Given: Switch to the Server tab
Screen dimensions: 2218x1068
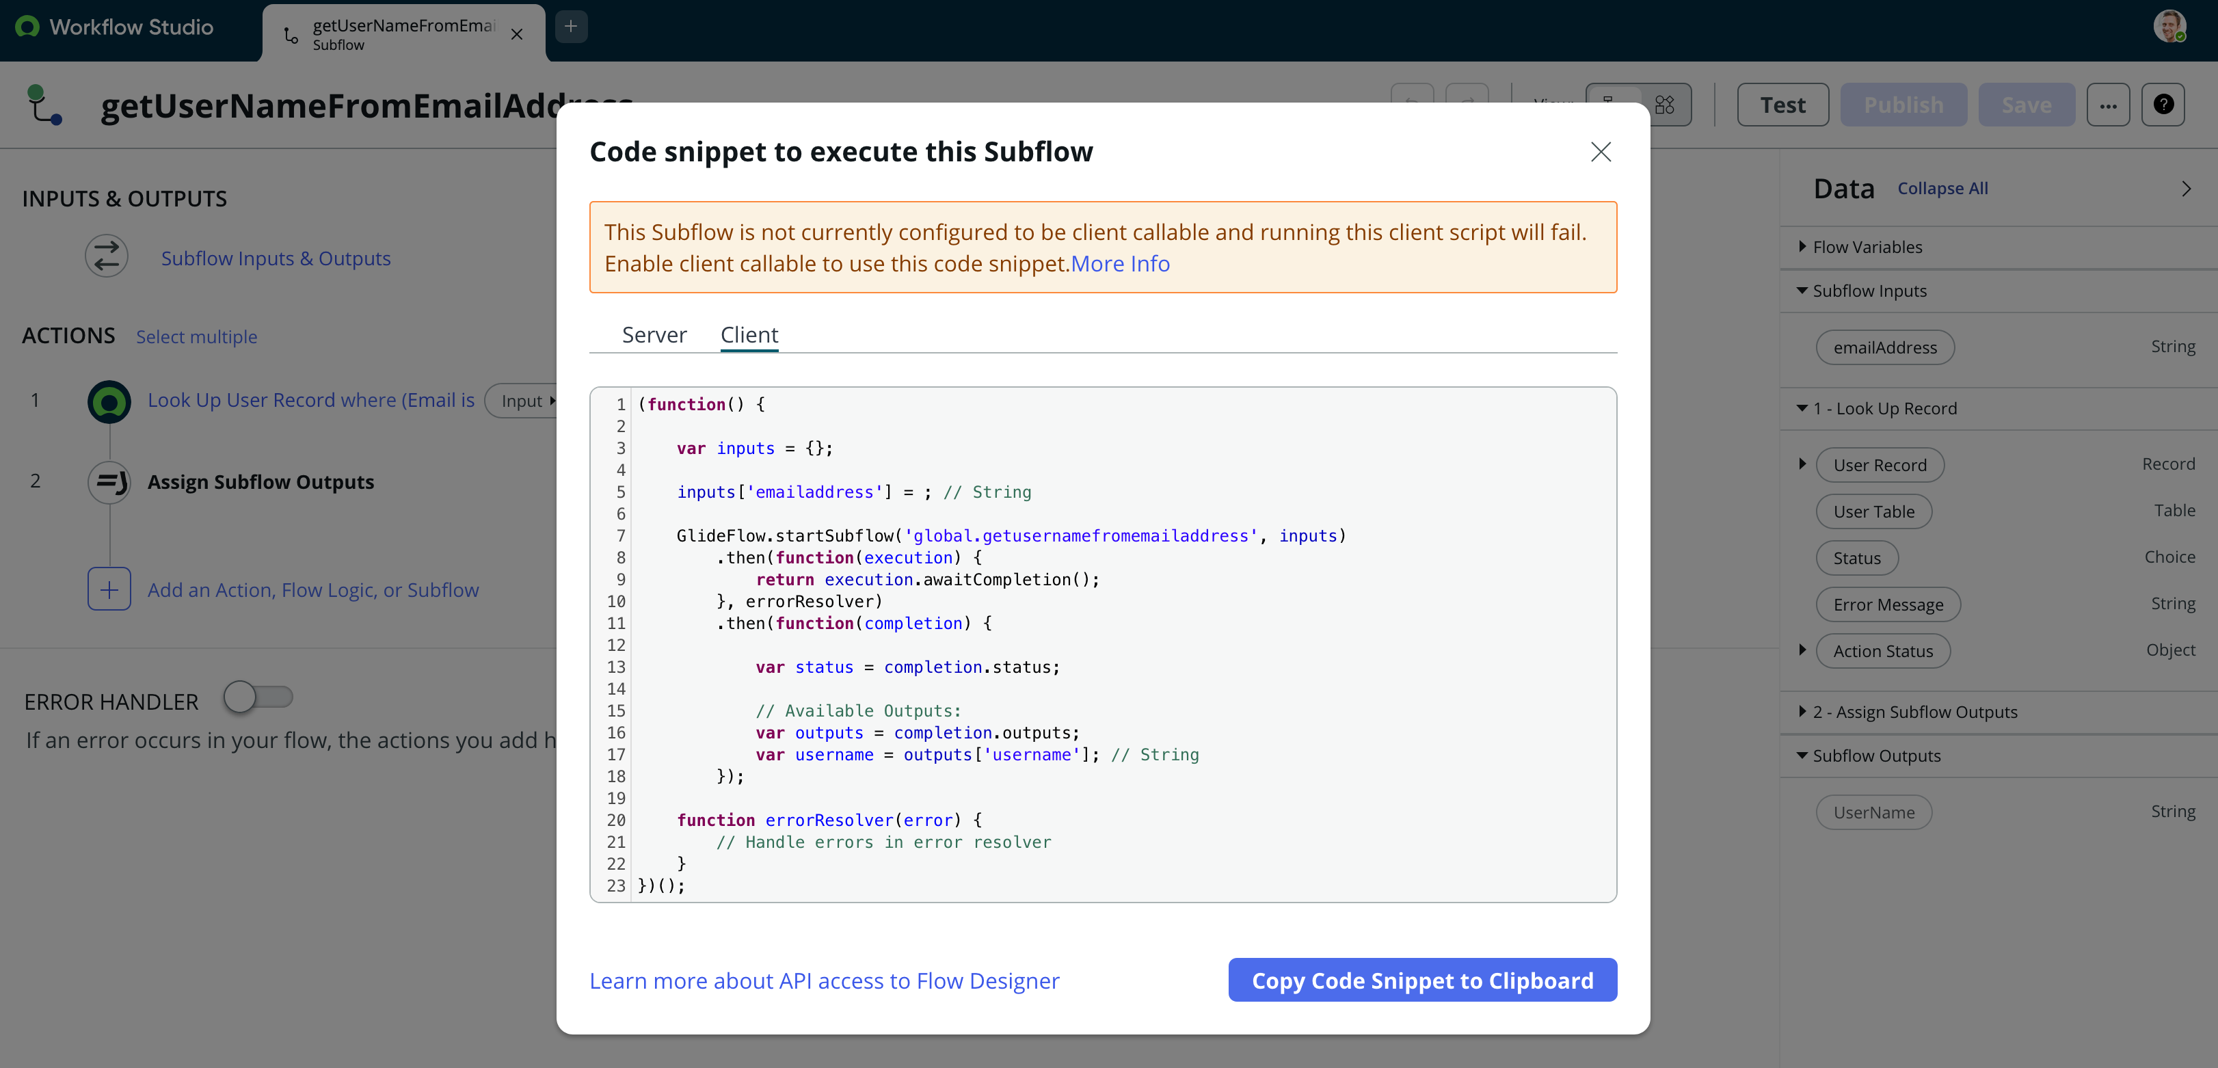Looking at the screenshot, I should [x=654, y=335].
